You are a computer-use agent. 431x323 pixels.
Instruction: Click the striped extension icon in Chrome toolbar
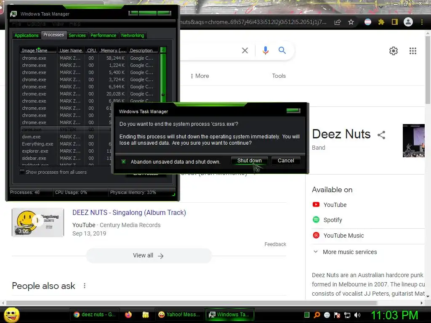(368, 22)
